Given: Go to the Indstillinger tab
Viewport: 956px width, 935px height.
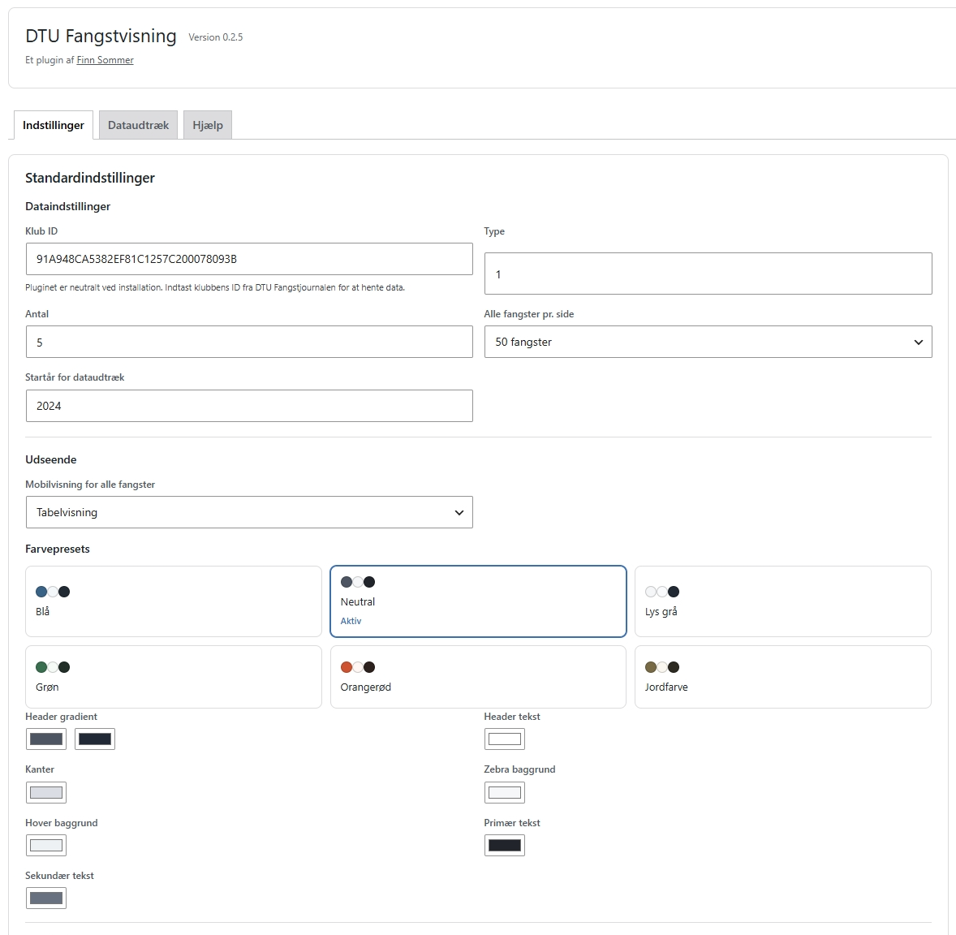Looking at the screenshot, I should 54,125.
